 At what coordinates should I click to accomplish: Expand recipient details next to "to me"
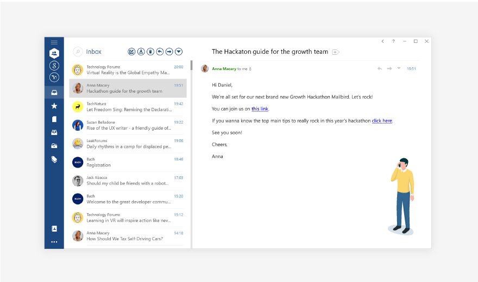click(250, 69)
